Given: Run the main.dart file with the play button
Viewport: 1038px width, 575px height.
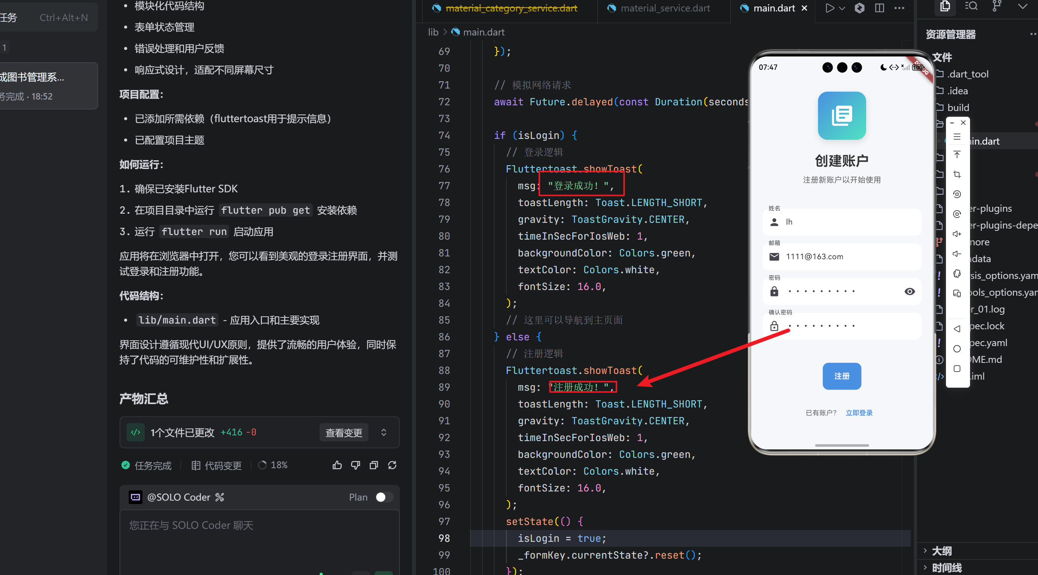Looking at the screenshot, I should pyautogui.click(x=830, y=8).
